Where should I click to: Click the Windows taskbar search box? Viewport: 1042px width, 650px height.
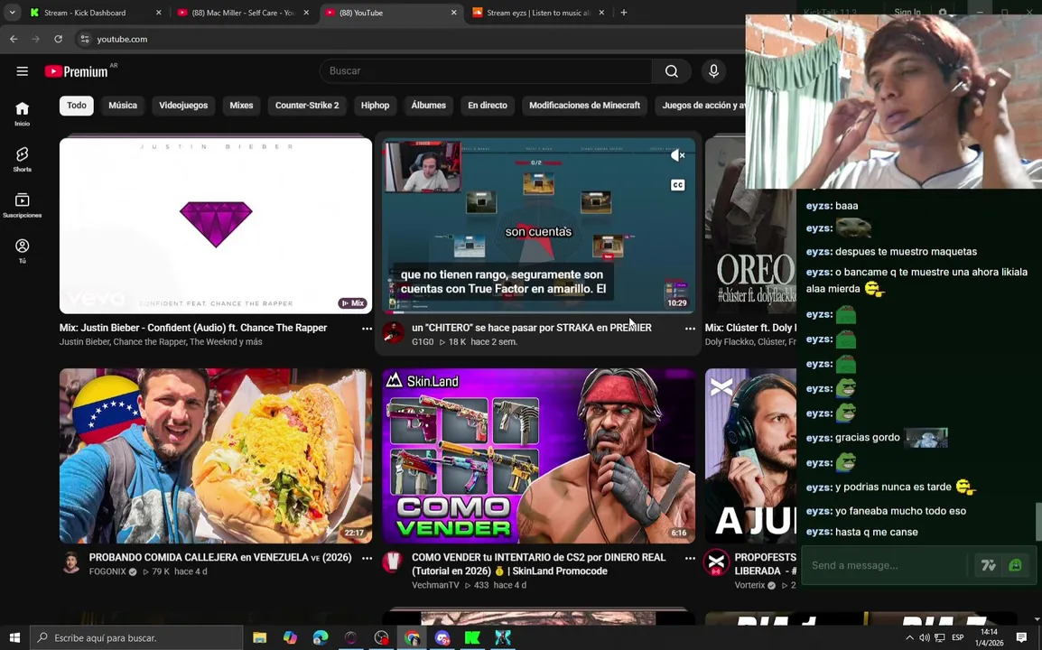pyautogui.click(x=137, y=638)
